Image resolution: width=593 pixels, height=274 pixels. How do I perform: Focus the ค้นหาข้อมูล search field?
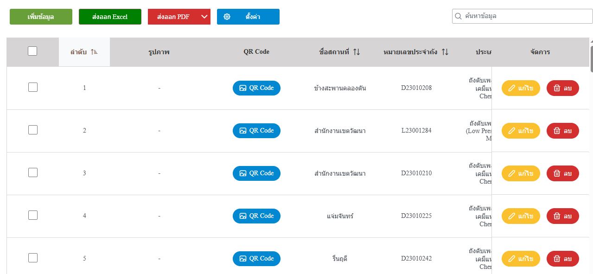522,16
